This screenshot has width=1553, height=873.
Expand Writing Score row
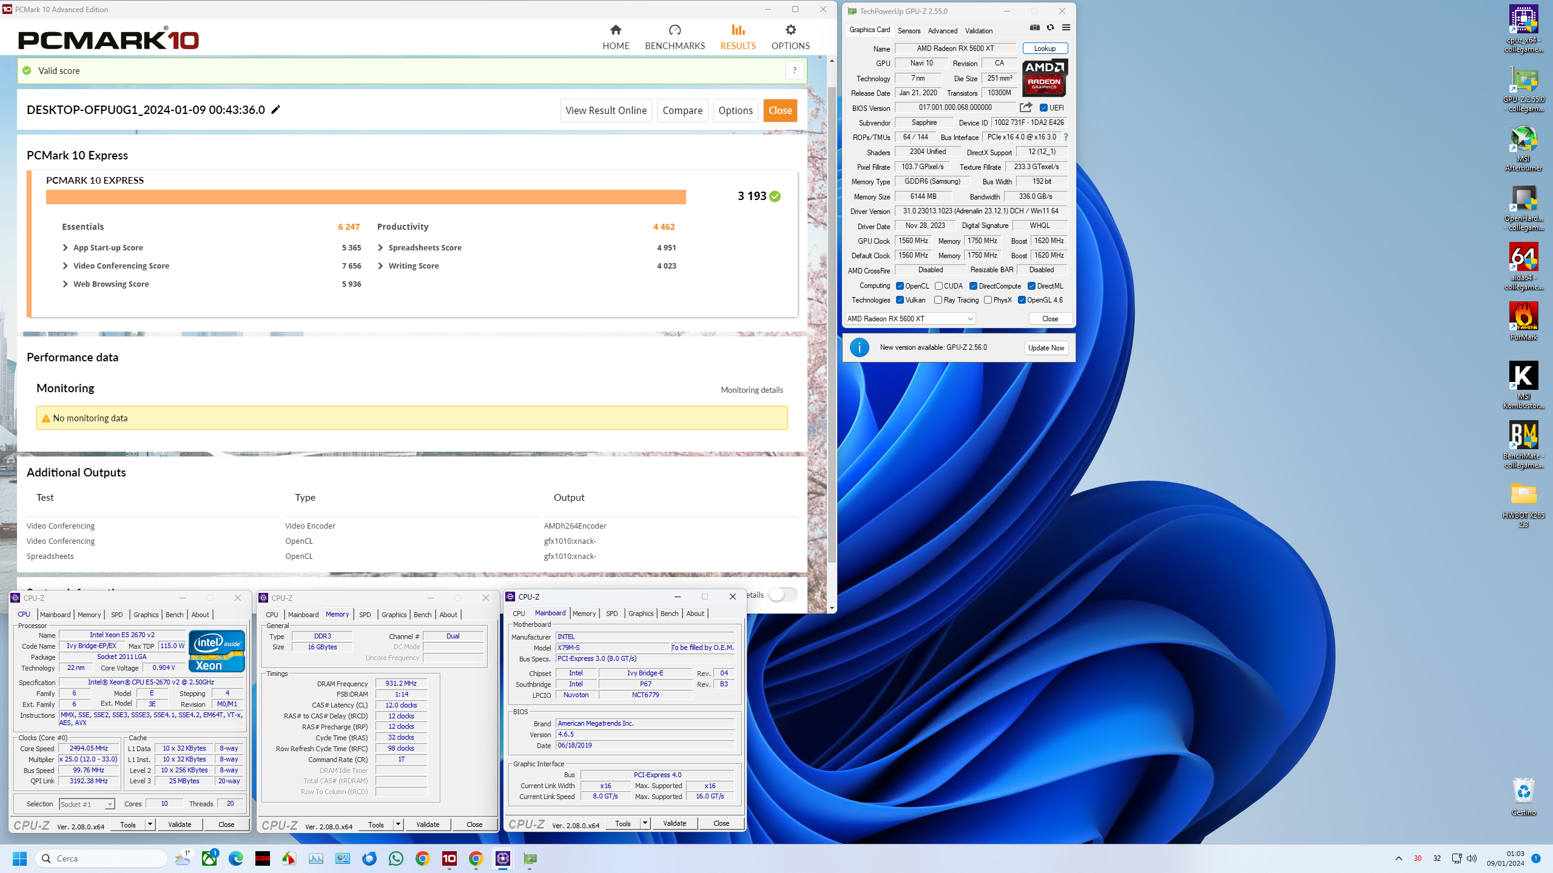click(380, 266)
